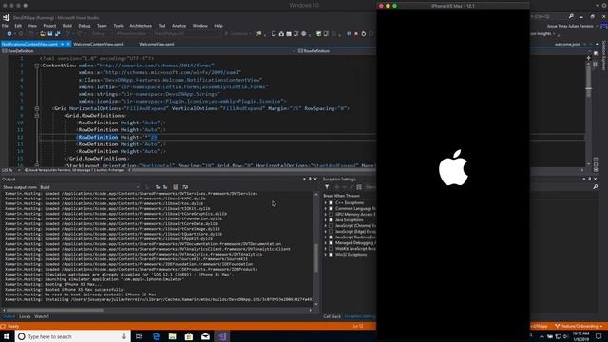Switch to the Watch 1 tab
This screenshot has height=342, width=608.
click(42, 316)
